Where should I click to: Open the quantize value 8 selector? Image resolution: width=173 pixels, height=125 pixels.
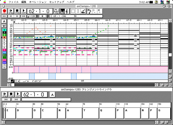[x=43, y=16]
